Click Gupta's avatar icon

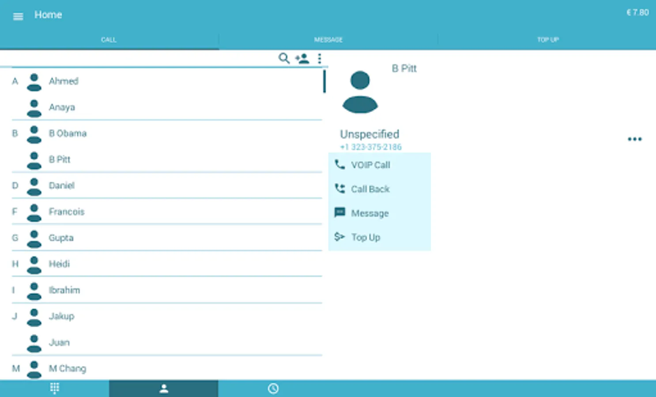coord(34,239)
